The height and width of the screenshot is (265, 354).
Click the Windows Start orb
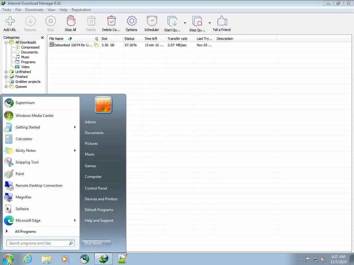[8, 259]
